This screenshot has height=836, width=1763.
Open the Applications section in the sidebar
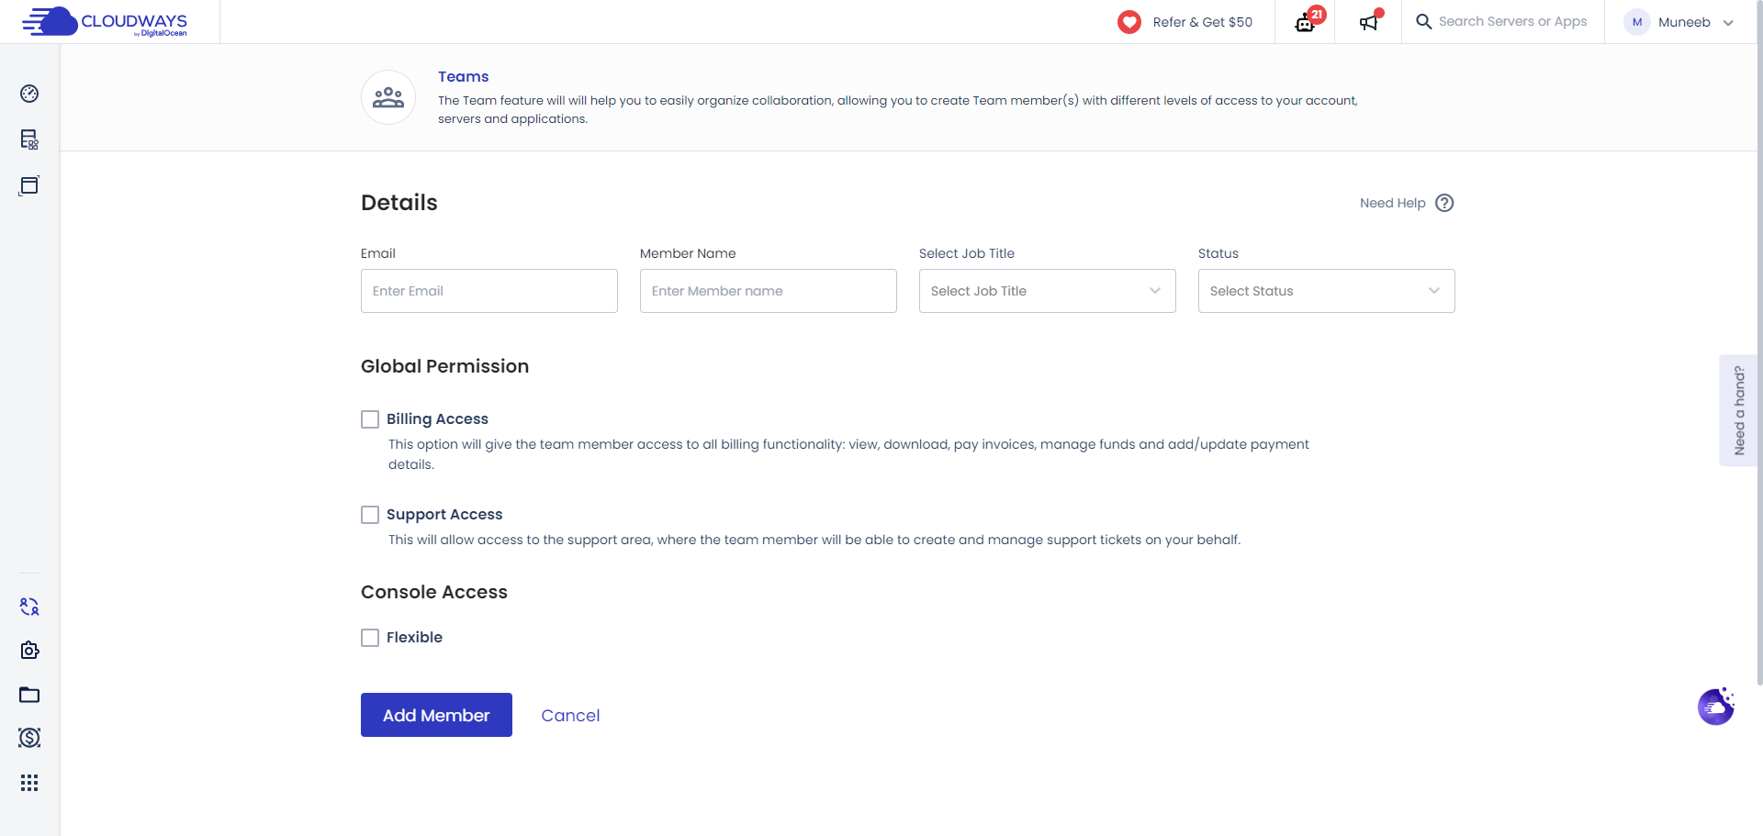(29, 185)
